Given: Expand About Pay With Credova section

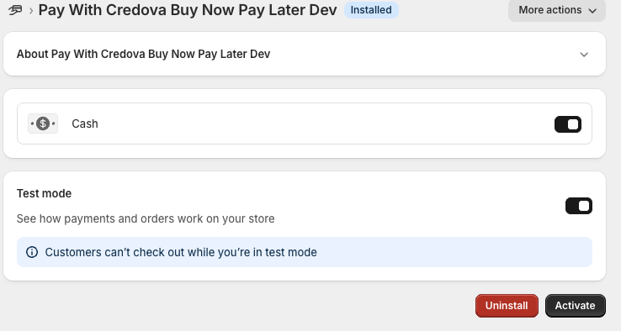Looking at the screenshot, I should 584,54.
